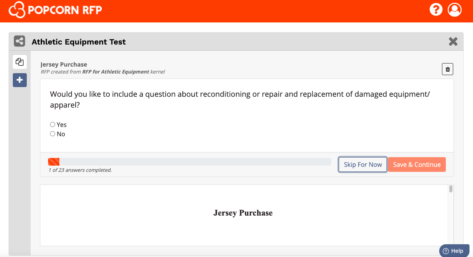473x257 pixels.
Task: Click share icon beside Athletic Equipment Test
Action: click(x=19, y=41)
